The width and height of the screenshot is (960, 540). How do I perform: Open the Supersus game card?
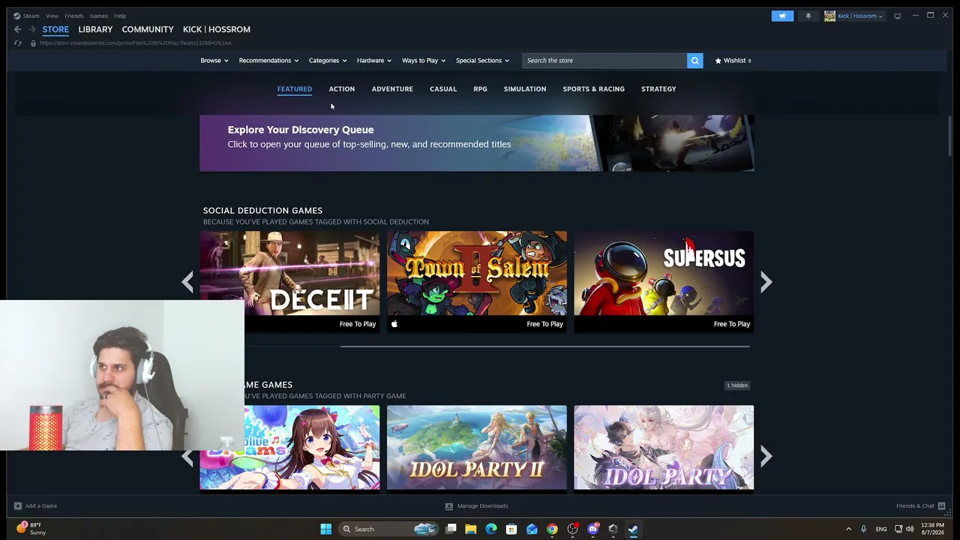664,281
